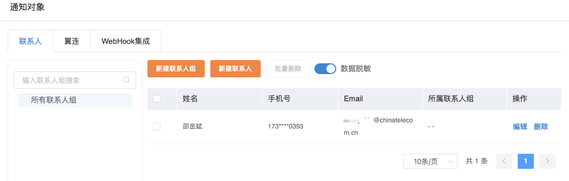The height and width of the screenshot is (181, 569).
Task: Focus the 输入联系人组搜索 input field
Action: (x=75, y=80)
